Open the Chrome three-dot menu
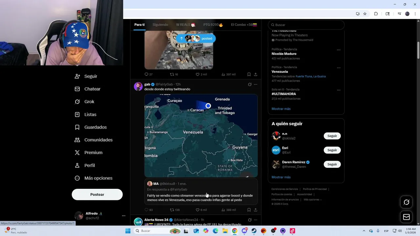This screenshot has height=236, width=420. 415,14
